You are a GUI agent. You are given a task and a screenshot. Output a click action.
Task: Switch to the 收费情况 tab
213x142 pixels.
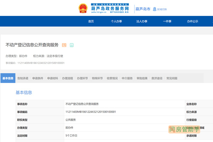pyautogui.click(x=112, y=78)
